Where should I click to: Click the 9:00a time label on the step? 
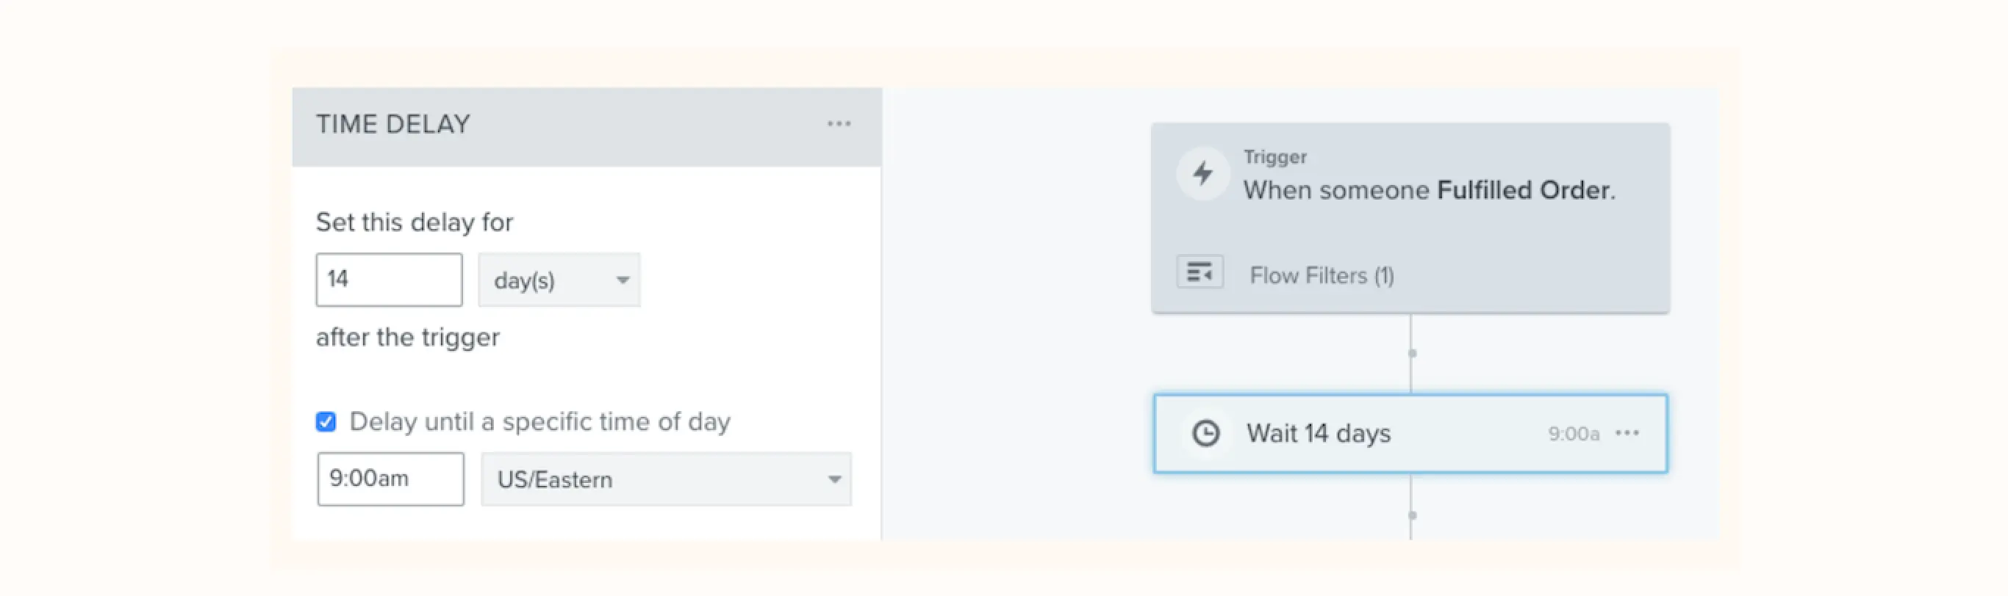pos(1572,433)
